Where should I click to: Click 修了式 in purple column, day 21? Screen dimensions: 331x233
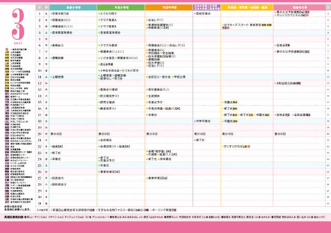pos(200,140)
